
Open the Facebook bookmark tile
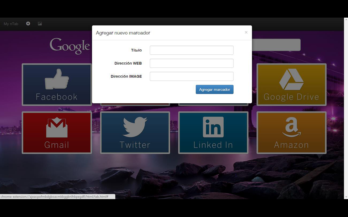point(57,84)
